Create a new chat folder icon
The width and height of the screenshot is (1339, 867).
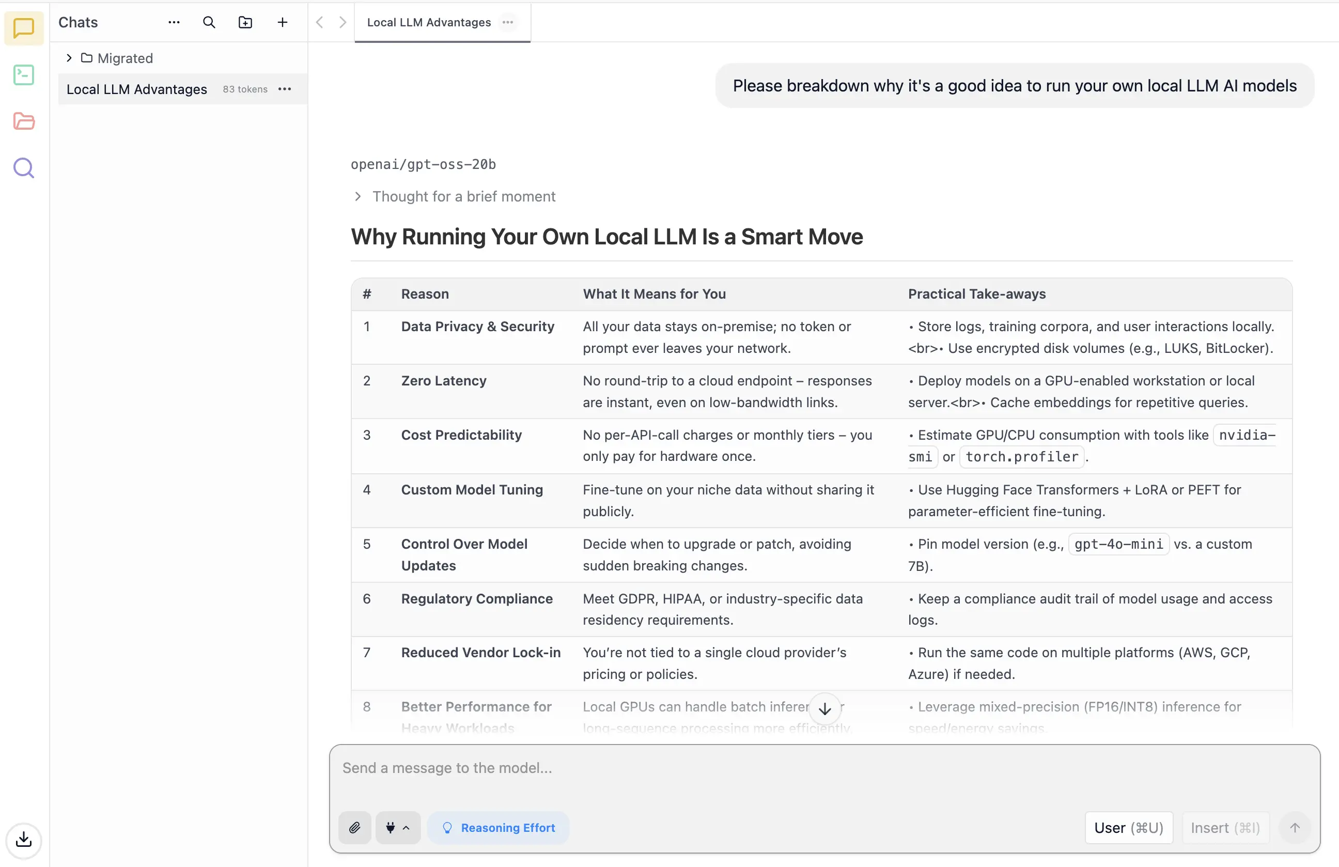click(245, 23)
